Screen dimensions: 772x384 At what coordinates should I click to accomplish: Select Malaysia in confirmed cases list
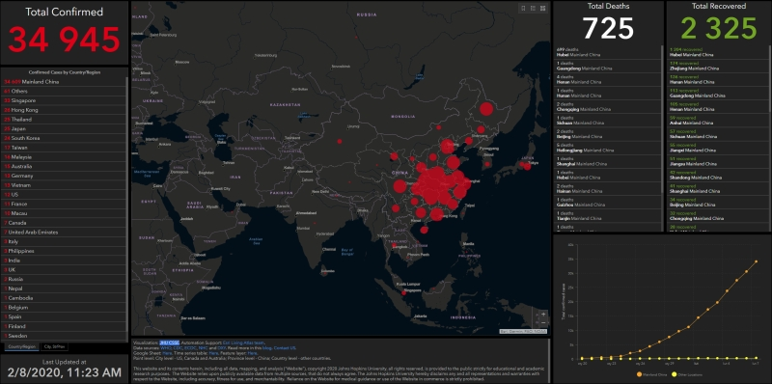click(x=64, y=157)
